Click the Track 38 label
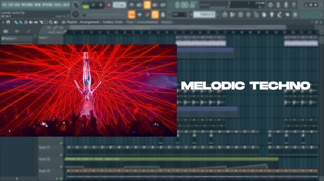Screen dimensions: 324x181 point(44,159)
